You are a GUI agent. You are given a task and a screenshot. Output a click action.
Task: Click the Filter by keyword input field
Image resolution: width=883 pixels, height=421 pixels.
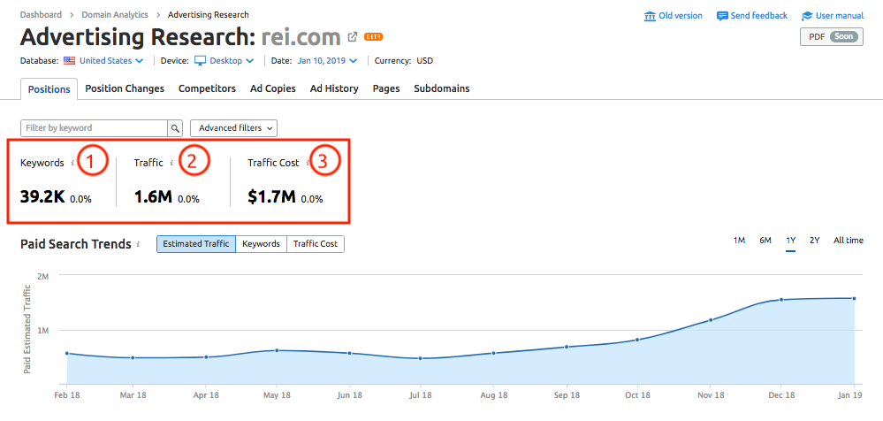pos(94,128)
